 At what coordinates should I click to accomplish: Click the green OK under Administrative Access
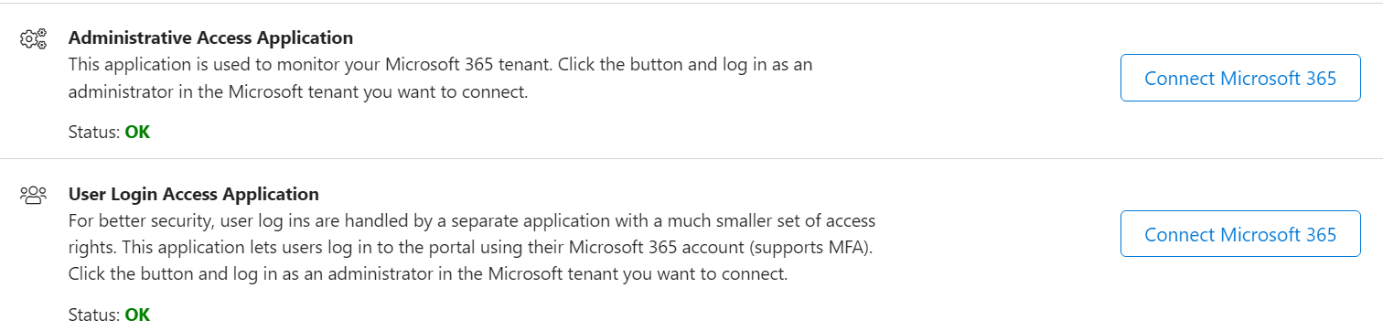pos(137,132)
